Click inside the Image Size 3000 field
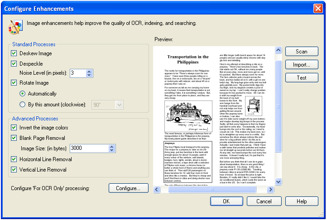The height and width of the screenshot is (220, 327). (x=89, y=148)
